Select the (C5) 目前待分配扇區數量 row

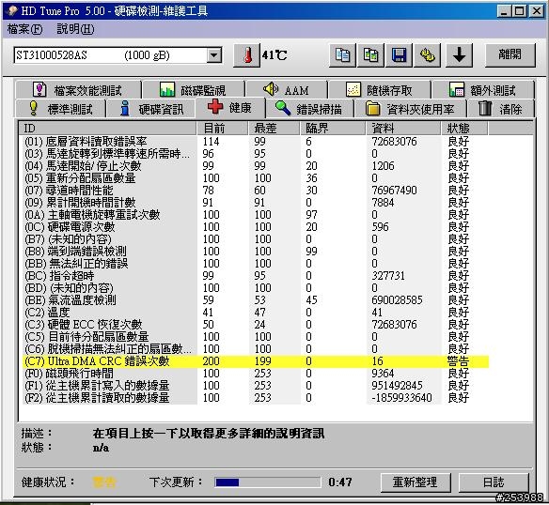tap(256, 337)
